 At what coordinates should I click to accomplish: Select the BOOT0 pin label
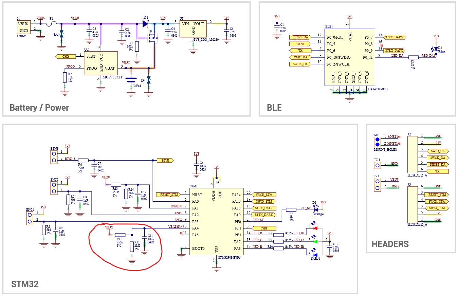(x=198, y=248)
